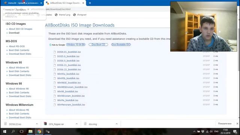Open Download Boot Disks under Windows 95

pyautogui.click(x=20, y=75)
